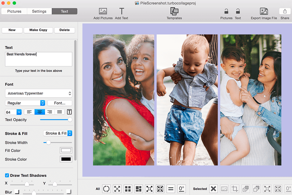Click the black Stroke Color swatch
This screenshot has height=195, width=292.
click(x=66, y=159)
